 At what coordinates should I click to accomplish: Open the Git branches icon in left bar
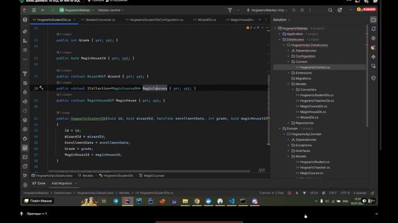tap(25, 175)
